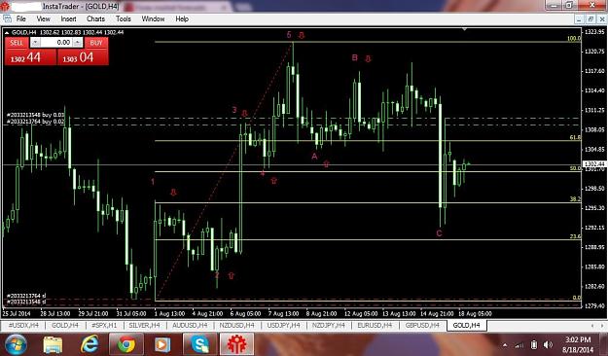Show hidden system tray icons

(505, 344)
